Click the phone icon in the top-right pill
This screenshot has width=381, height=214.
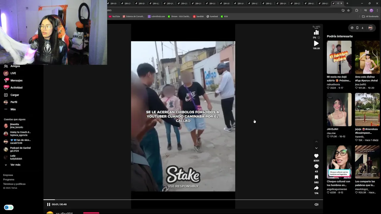click(x=357, y=28)
